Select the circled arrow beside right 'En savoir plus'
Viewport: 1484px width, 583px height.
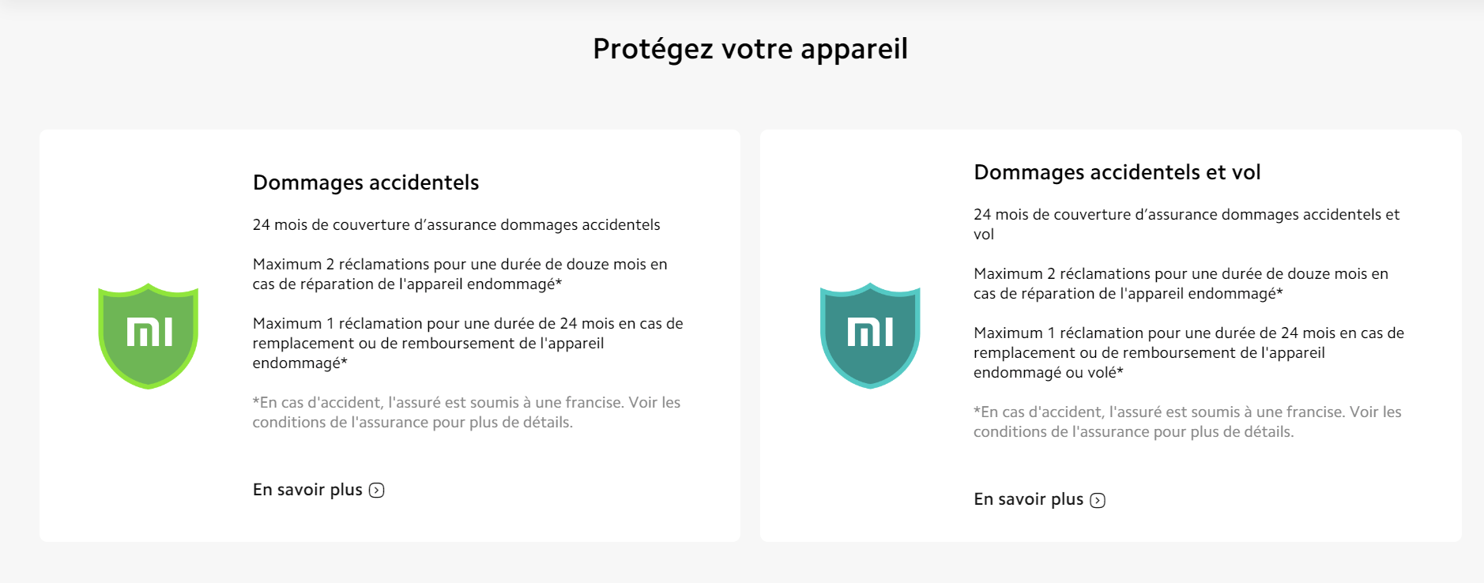click(x=1098, y=499)
